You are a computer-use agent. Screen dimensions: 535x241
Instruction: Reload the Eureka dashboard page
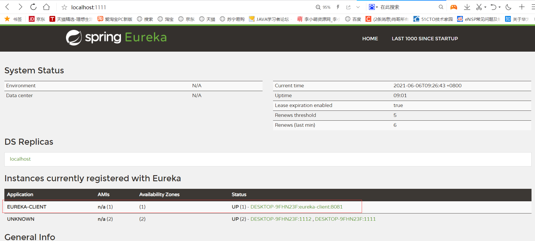tap(33, 7)
